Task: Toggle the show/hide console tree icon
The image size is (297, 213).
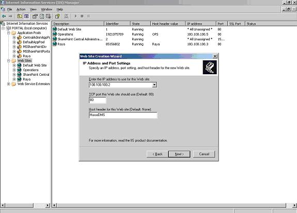Action: [26, 17]
